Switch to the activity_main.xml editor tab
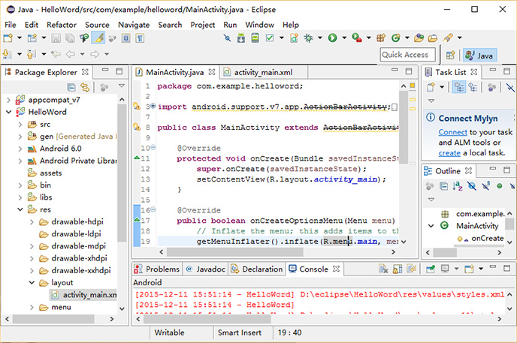The image size is (517, 343). (x=262, y=72)
